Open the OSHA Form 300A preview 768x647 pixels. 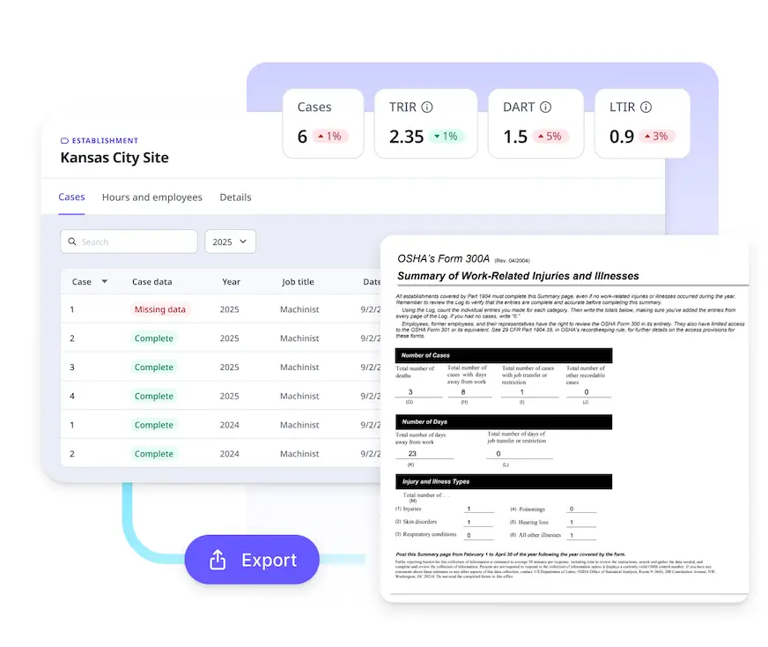click(x=565, y=419)
